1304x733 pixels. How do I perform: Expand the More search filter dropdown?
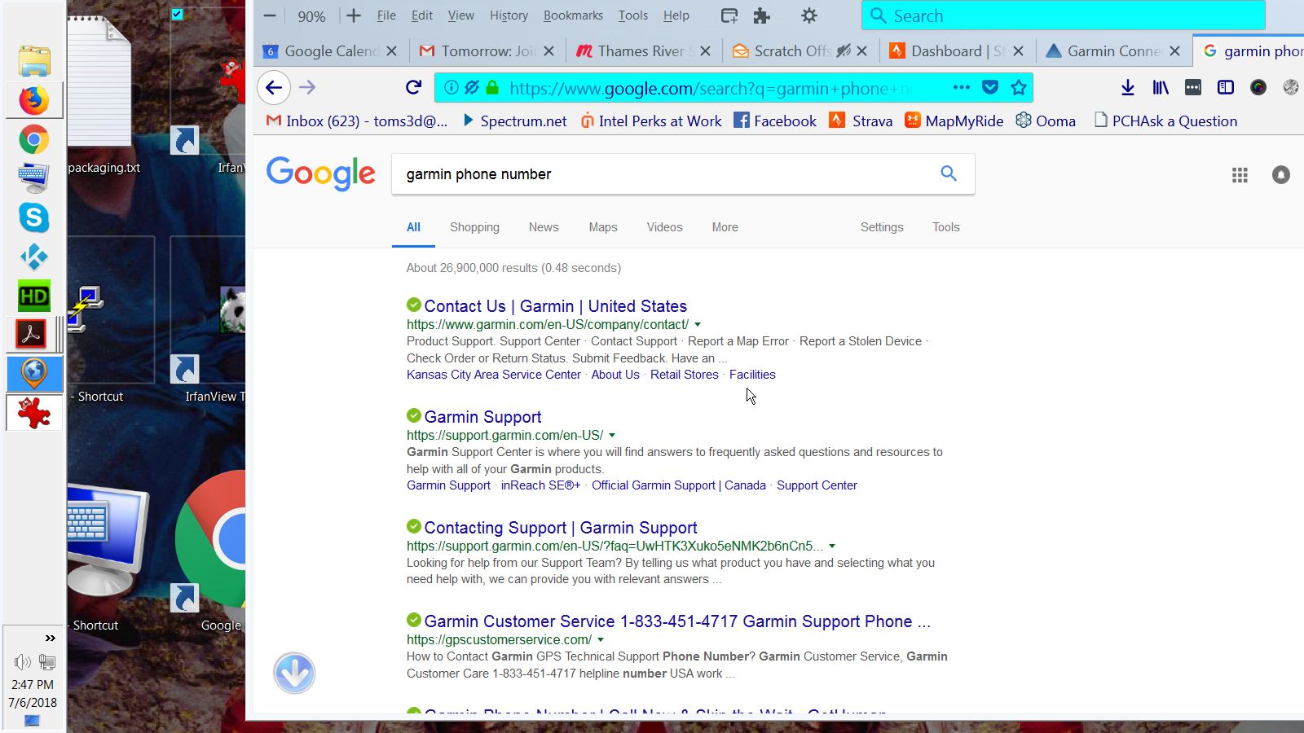[725, 227]
